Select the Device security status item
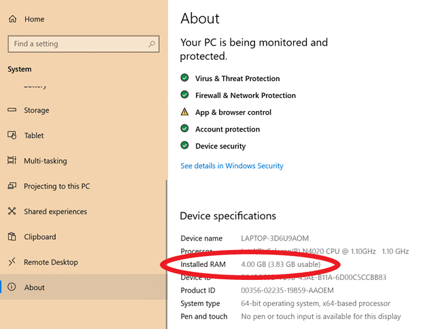434x329 pixels. (x=220, y=146)
